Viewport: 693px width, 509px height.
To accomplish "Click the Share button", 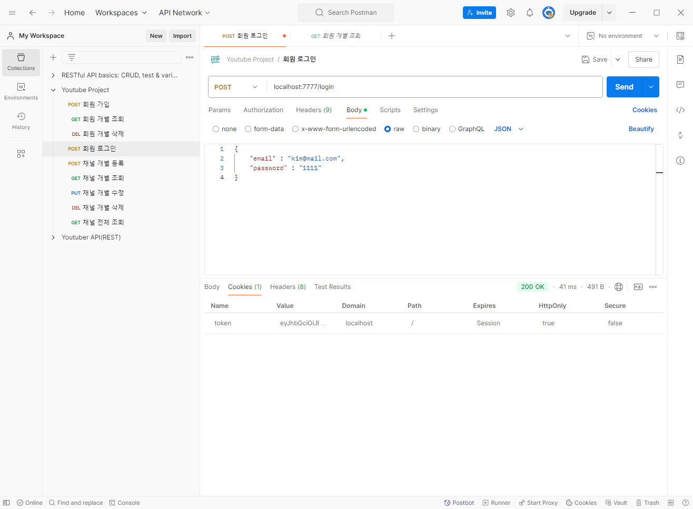I will coord(643,59).
